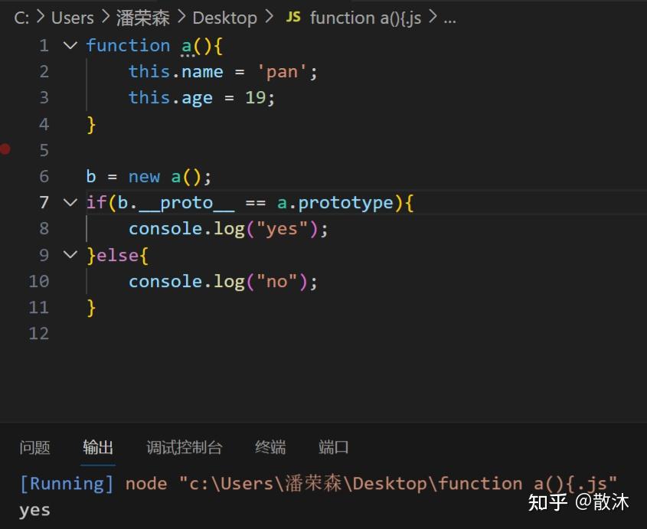Remove the breakpoint dot on line 5
Viewport: 647px width, 529px height.
(5, 149)
